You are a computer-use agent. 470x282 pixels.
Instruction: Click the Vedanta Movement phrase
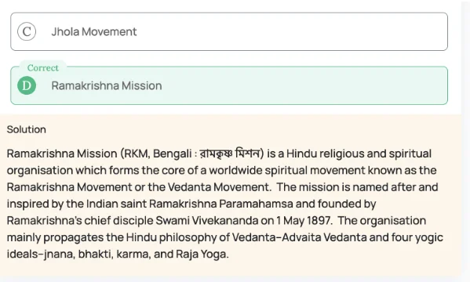point(218,187)
